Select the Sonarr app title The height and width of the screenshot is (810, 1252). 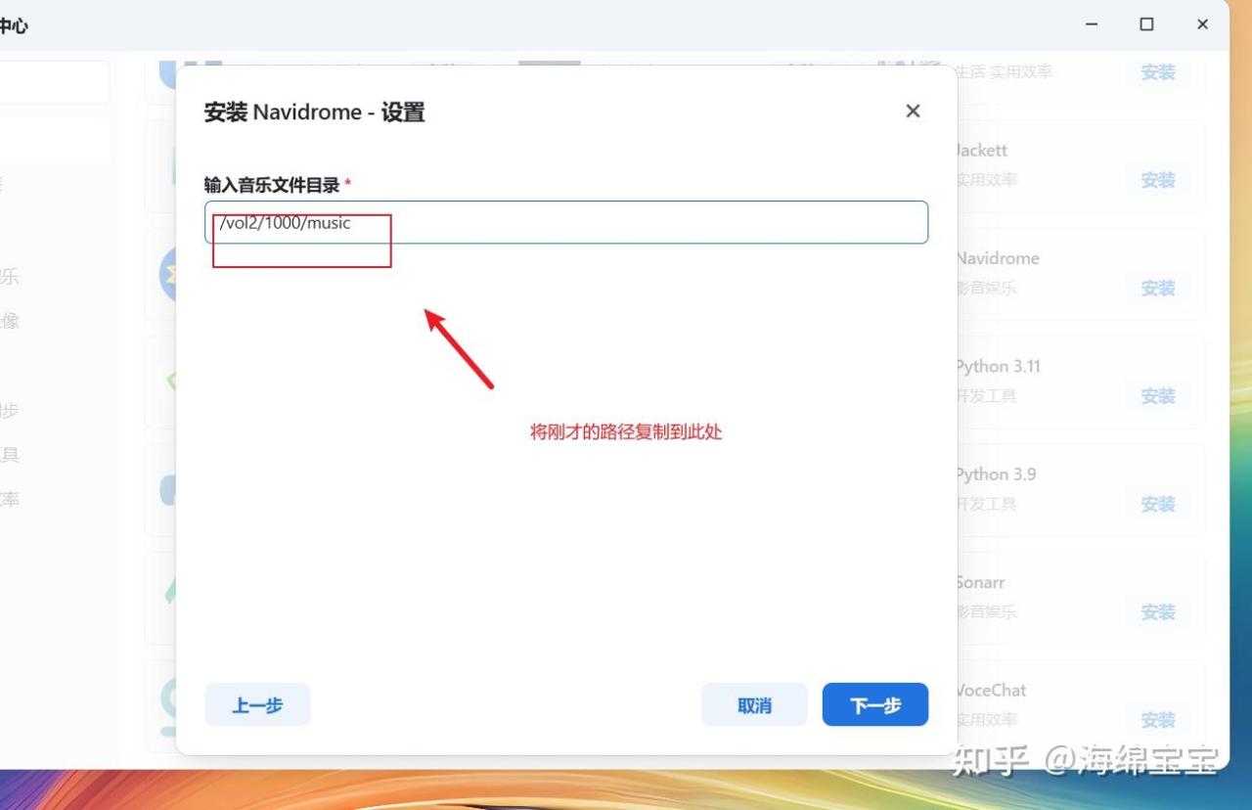980,582
